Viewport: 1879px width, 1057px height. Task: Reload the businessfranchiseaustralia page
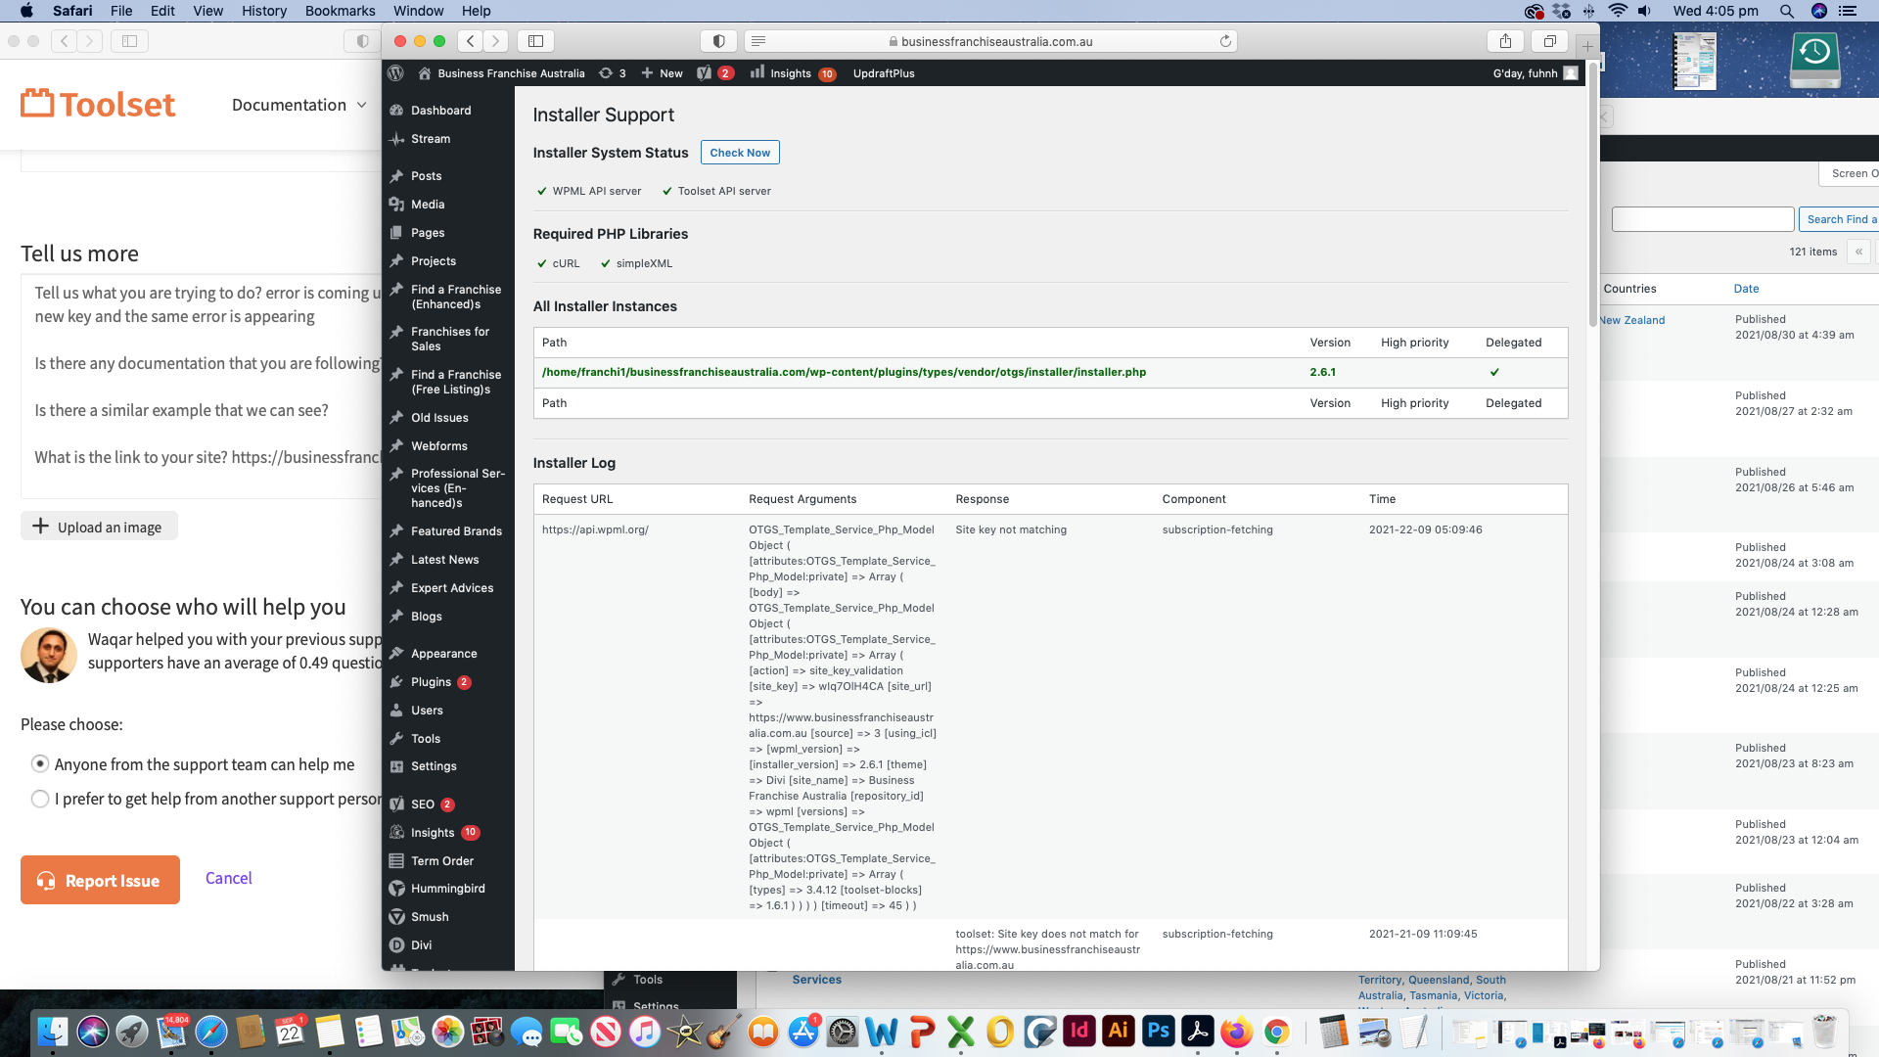(1225, 41)
